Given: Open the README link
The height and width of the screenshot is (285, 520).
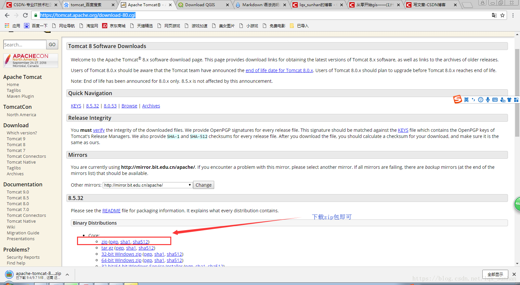Looking at the screenshot, I should [x=111, y=211].
